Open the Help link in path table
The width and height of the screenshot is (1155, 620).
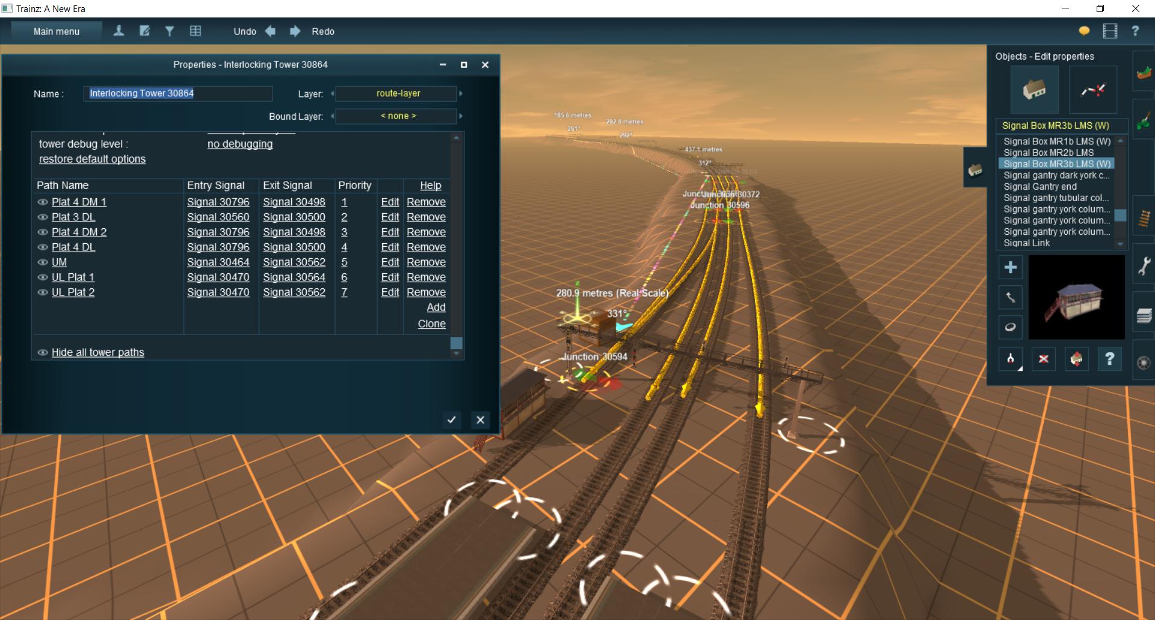pos(430,185)
